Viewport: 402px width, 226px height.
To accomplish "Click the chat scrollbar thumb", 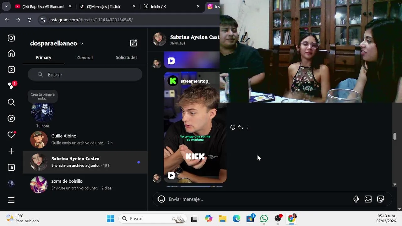I will [x=394, y=137].
